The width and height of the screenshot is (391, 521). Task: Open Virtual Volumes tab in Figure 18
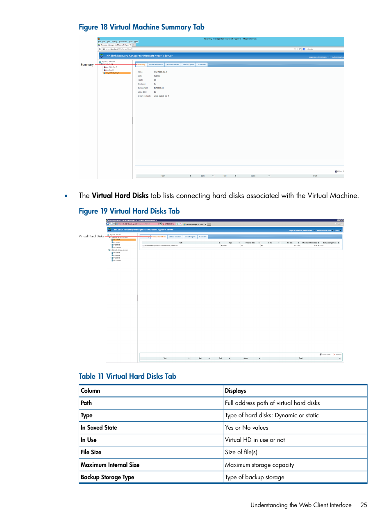(173, 65)
